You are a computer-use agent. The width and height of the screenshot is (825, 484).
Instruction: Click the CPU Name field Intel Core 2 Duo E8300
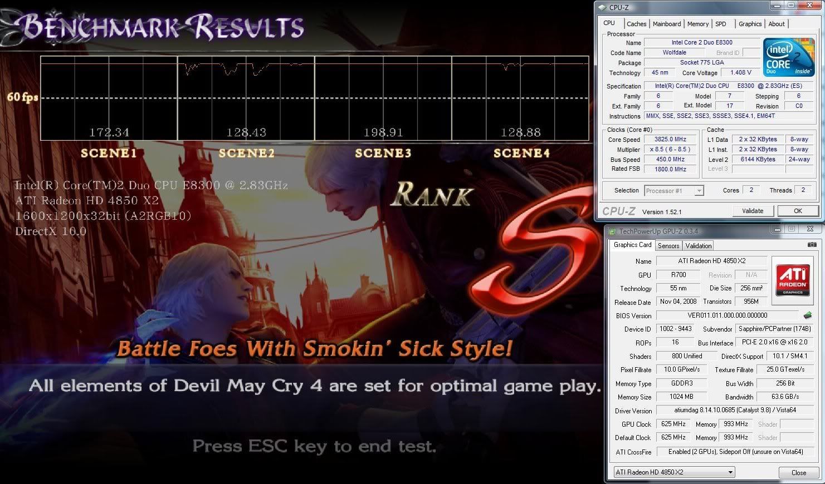(702, 42)
